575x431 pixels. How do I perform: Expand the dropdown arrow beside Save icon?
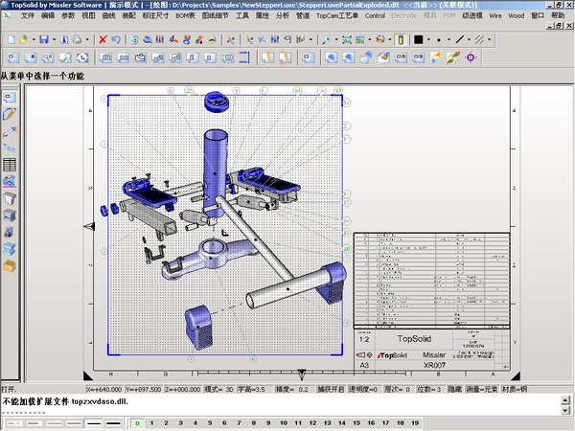tap(53, 39)
